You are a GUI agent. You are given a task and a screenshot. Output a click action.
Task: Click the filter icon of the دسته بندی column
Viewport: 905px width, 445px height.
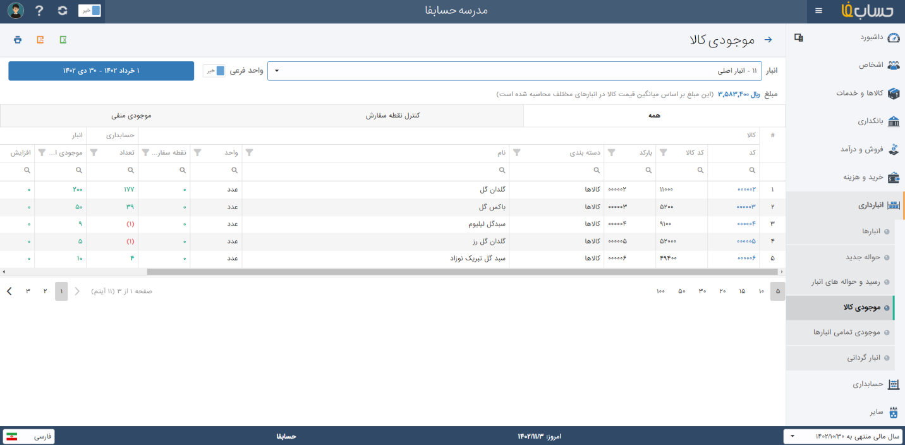click(x=518, y=153)
